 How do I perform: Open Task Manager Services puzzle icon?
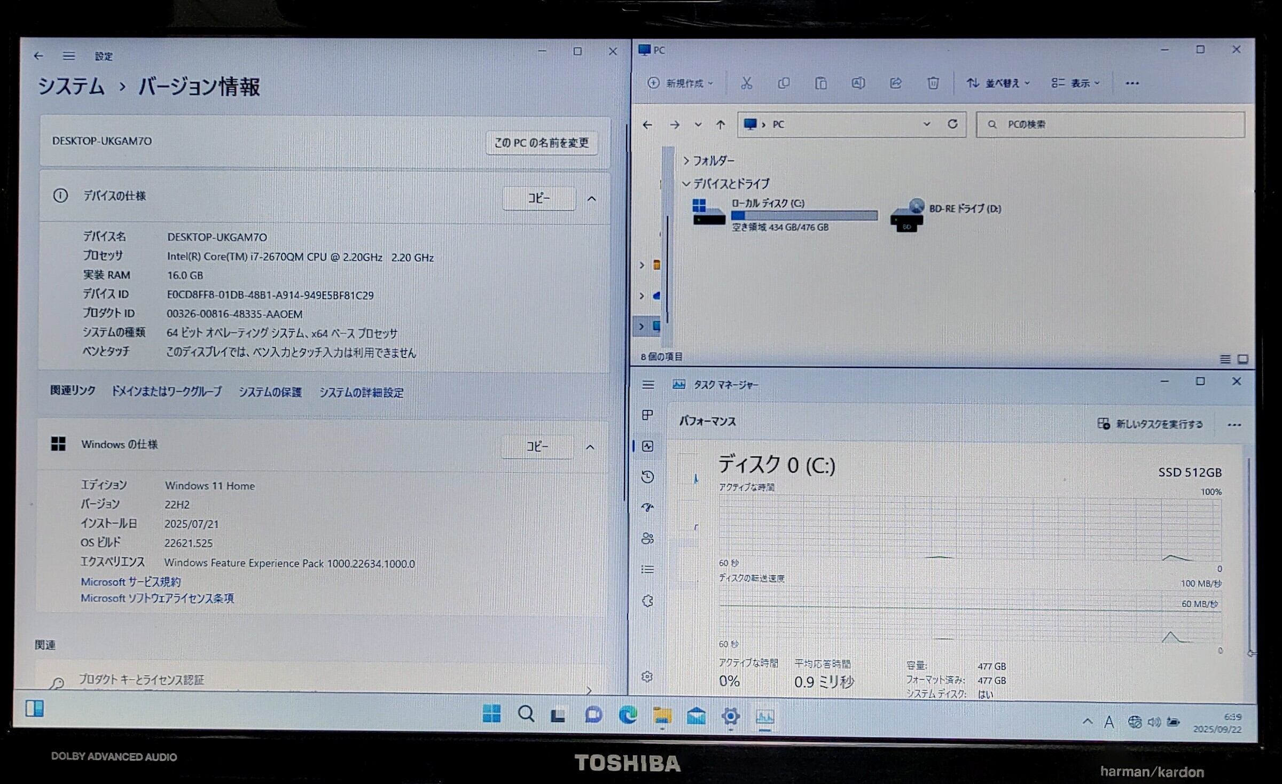(x=647, y=601)
